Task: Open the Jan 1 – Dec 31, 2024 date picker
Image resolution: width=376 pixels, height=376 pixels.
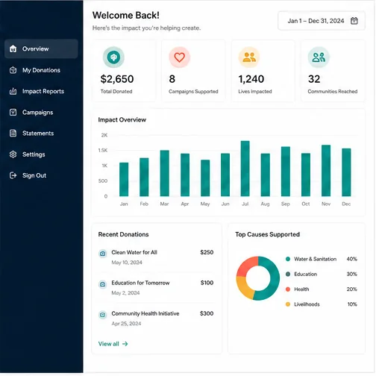Action: [x=322, y=21]
